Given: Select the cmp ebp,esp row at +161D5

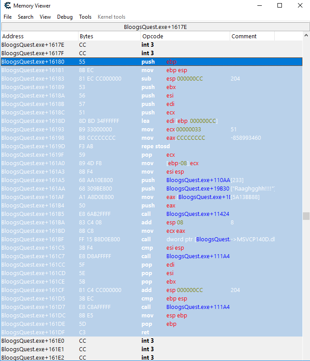Looking at the screenshot, I should click(152, 299).
